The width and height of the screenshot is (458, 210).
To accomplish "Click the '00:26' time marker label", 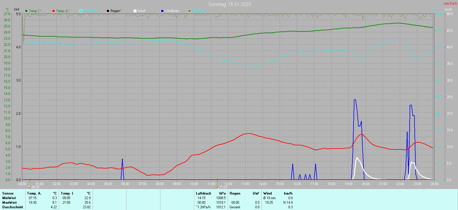I will [35, 187].
